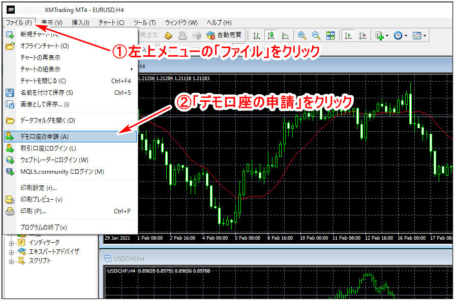Click the gold tag toolbar icon
The image size is (455, 301).
click(x=168, y=35)
